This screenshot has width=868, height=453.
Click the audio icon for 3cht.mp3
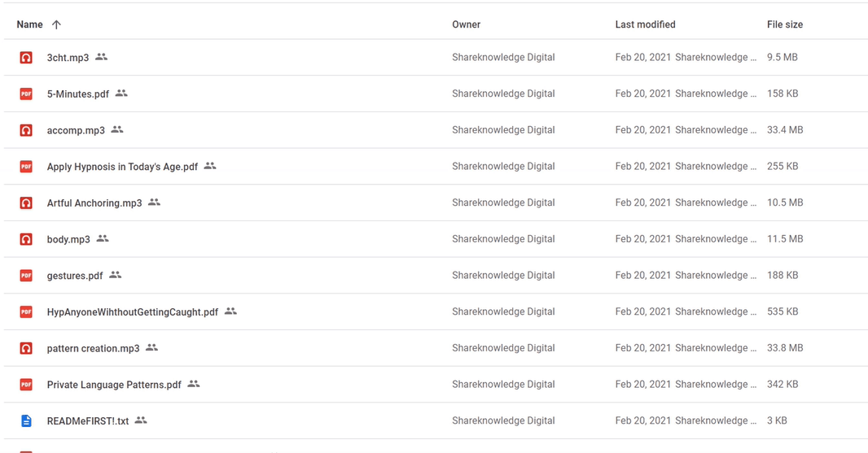pos(26,58)
